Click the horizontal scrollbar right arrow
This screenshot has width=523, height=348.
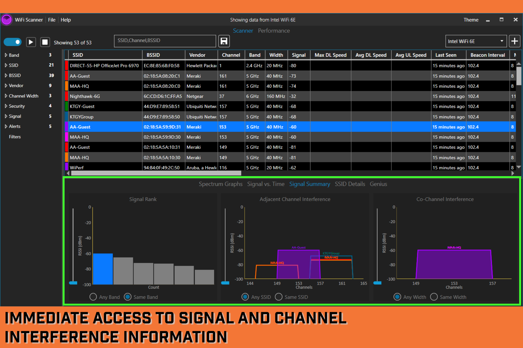point(513,173)
